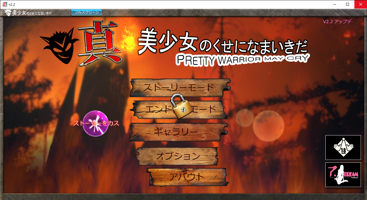Image resolution: width=367 pixels, height=200 pixels.
Task: Open the オプション settings plank
Action: (176, 156)
